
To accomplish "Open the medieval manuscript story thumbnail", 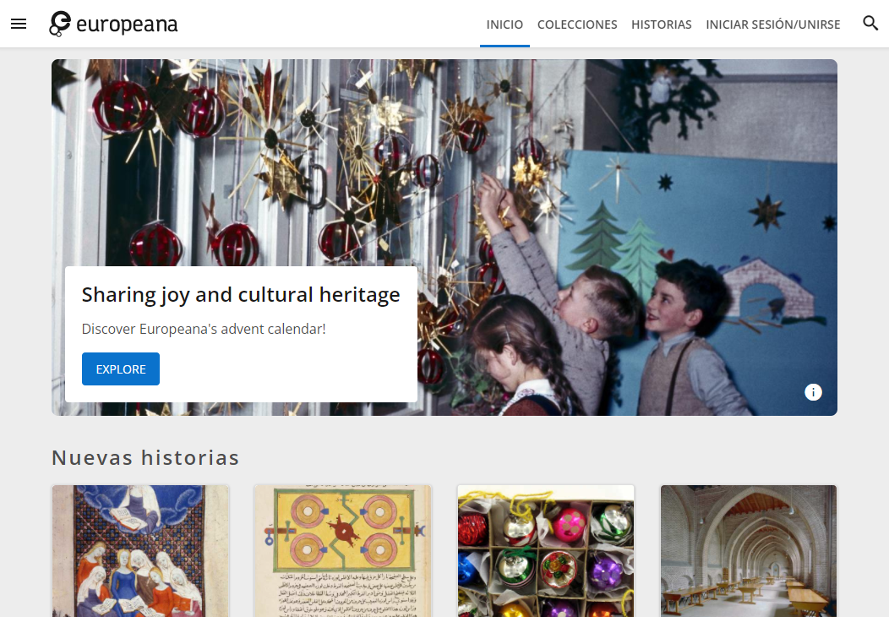I will pyautogui.click(x=140, y=550).
